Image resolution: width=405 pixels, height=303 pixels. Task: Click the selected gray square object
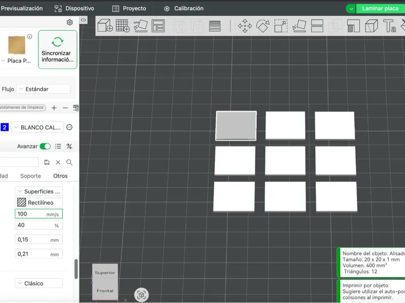(236, 126)
